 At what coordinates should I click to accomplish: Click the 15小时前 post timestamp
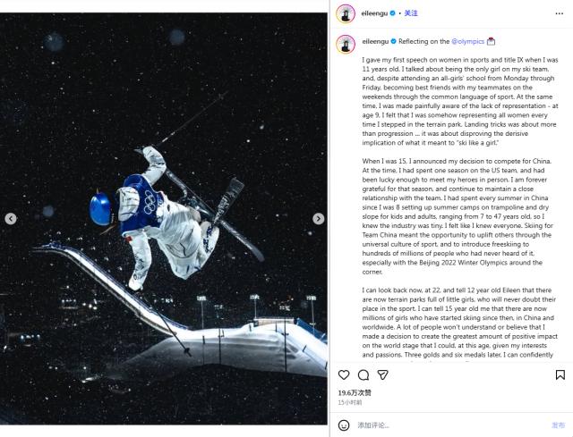[x=349, y=403]
